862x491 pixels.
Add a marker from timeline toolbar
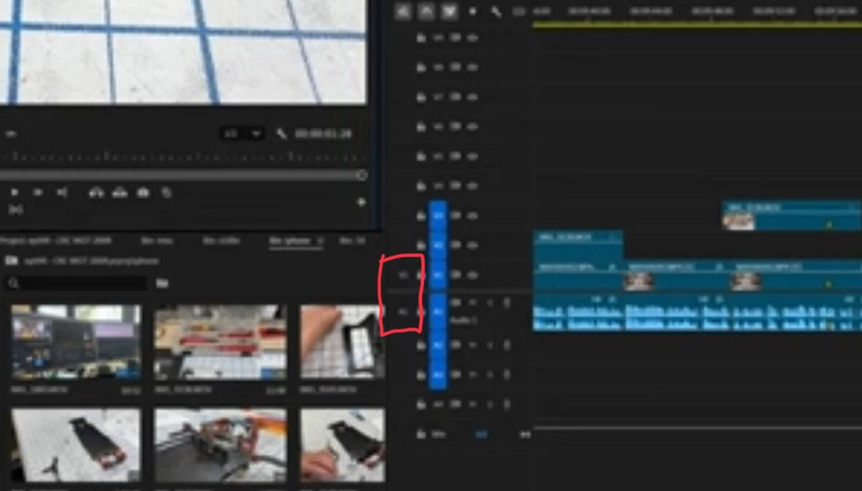click(473, 11)
